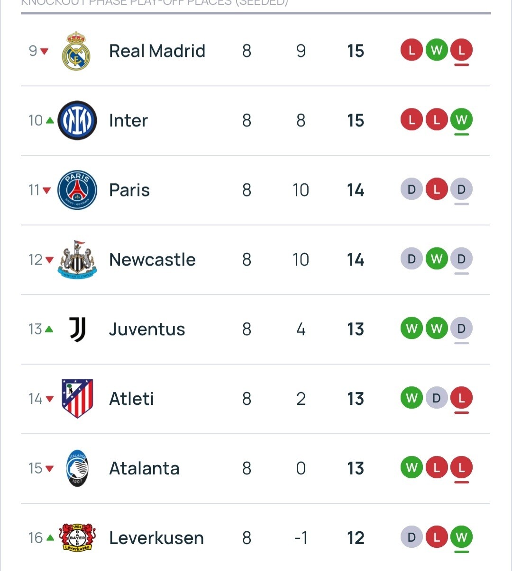Click the Bayer Leverkusen crest

point(77,538)
